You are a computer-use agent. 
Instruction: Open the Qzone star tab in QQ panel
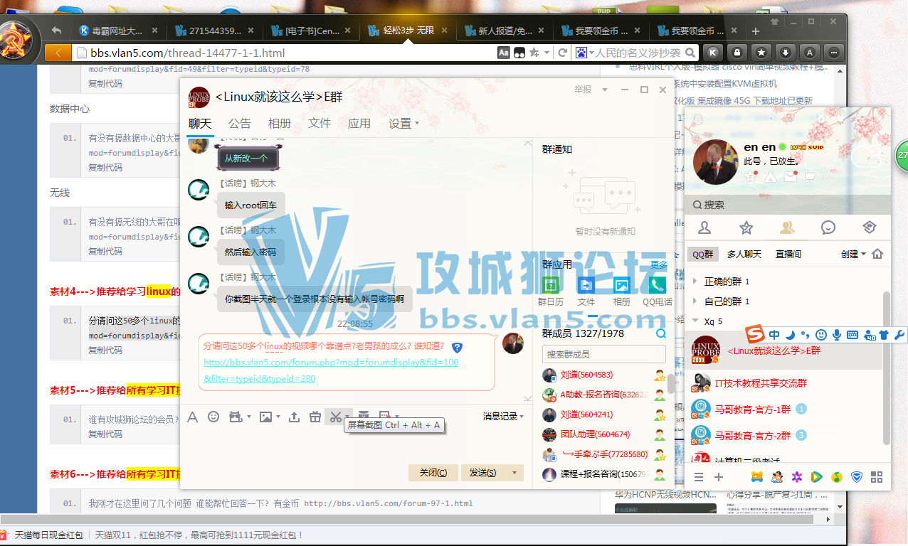pos(746,227)
